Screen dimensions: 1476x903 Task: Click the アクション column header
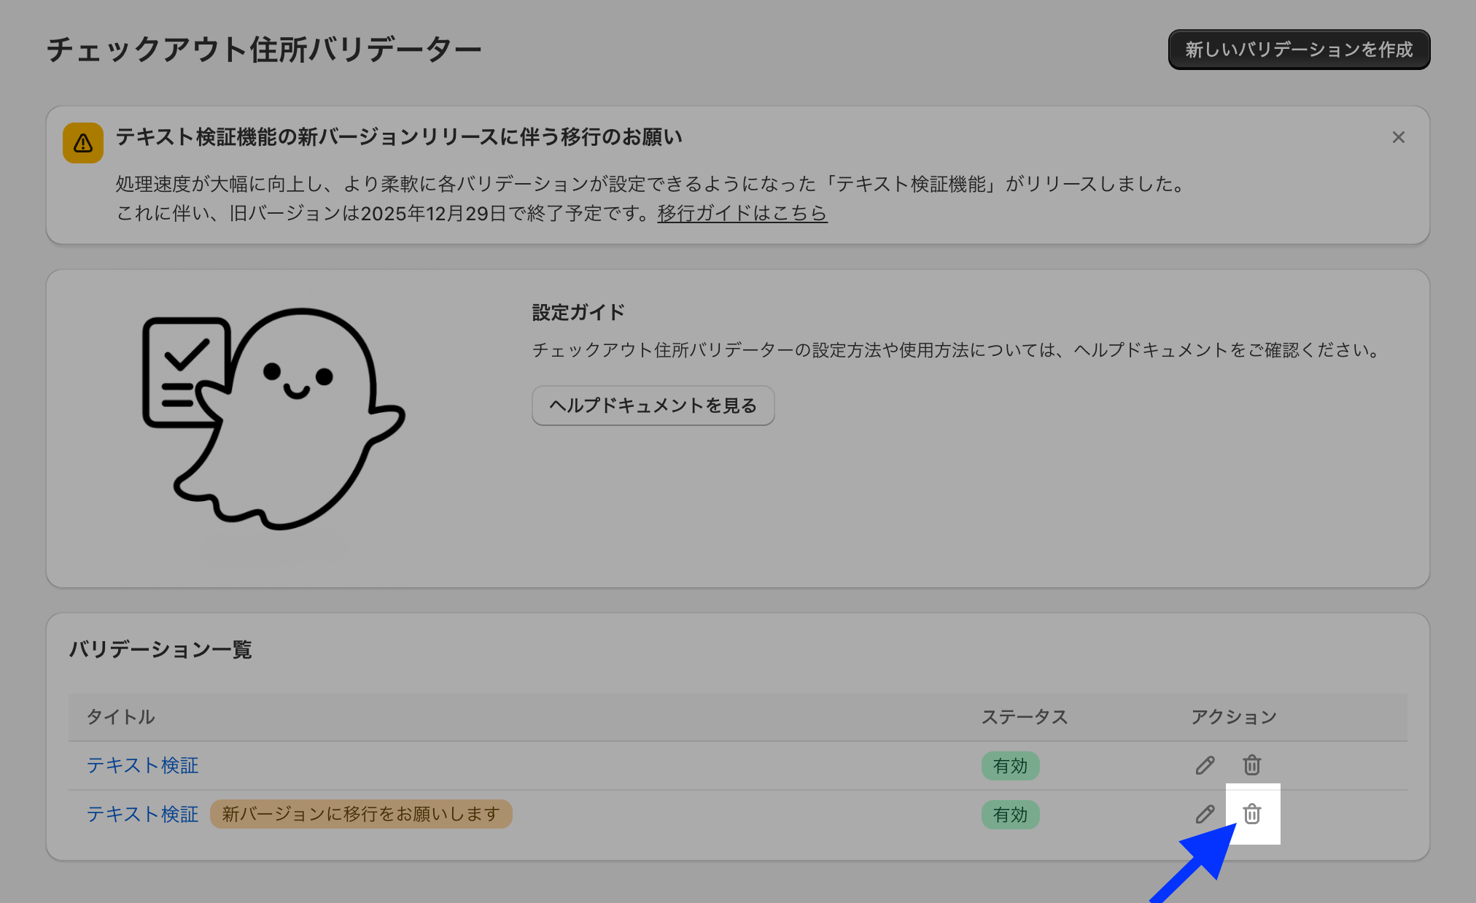coord(1233,717)
